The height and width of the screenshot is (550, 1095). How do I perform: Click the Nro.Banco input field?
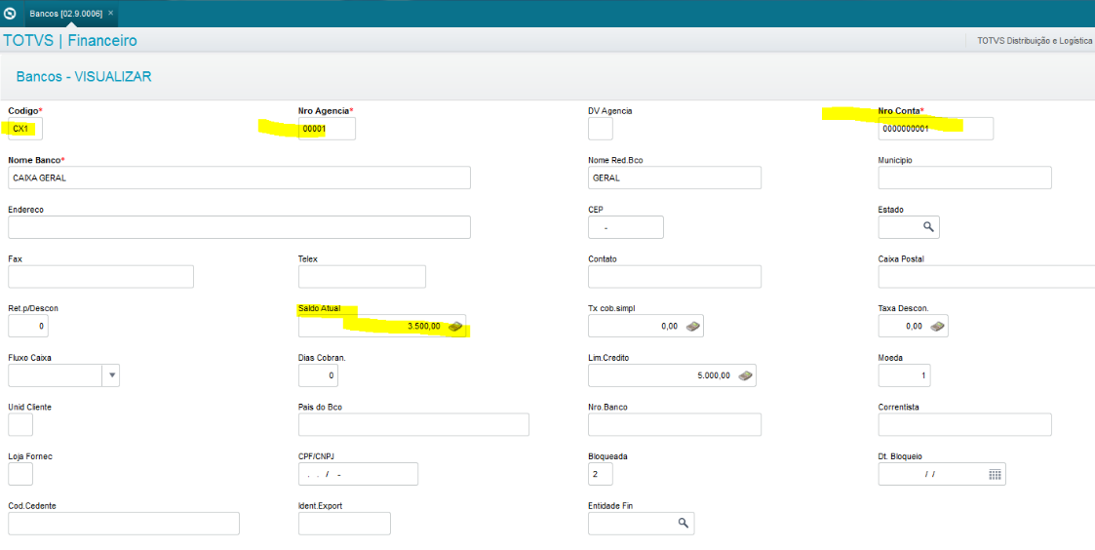(675, 424)
